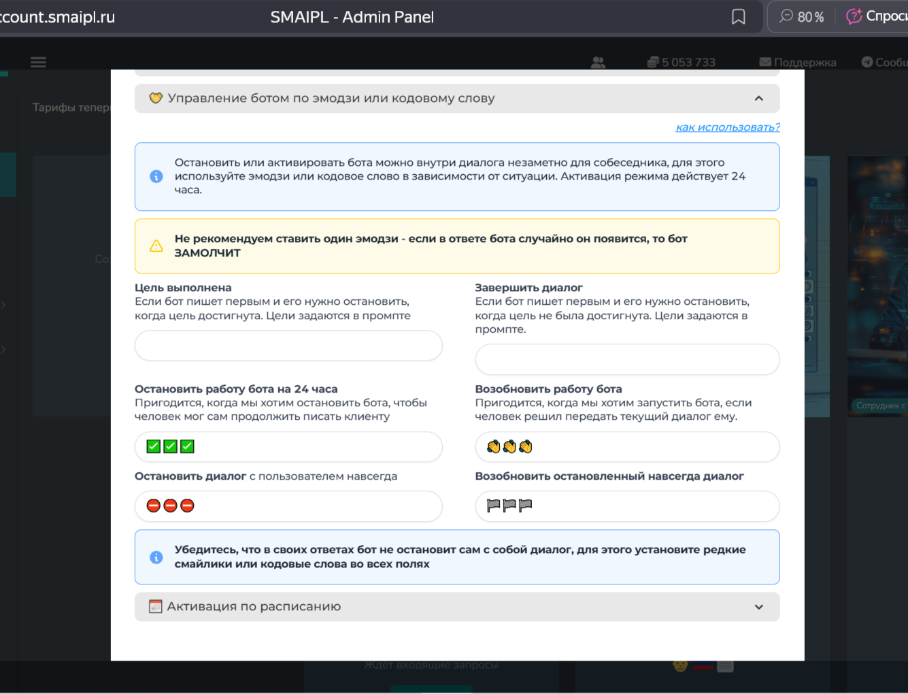This screenshot has height=694, width=908.
Task: Click Остановить диалог навсегда field with stop signs
Action: 288,506
